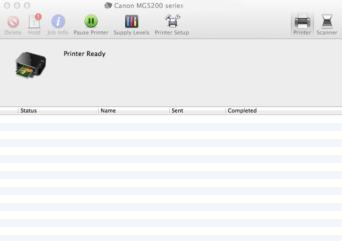Click the window minimize button
Image resolution: width=342 pixels, height=241 pixels.
17,5
